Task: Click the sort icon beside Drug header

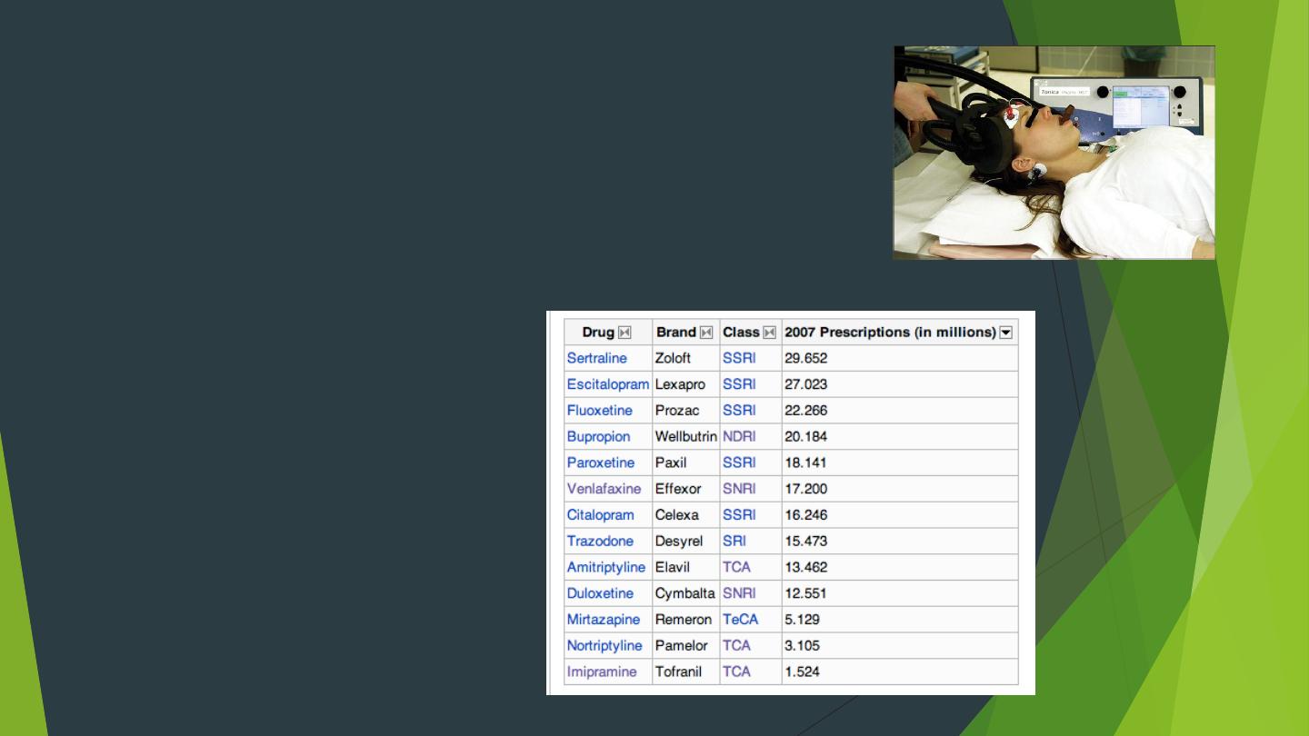Action: (x=625, y=333)
